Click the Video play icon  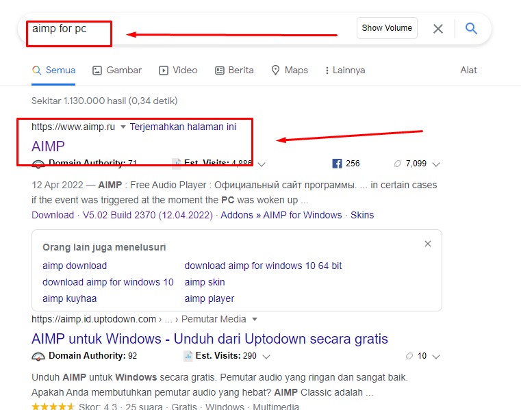tap(164, 71)
